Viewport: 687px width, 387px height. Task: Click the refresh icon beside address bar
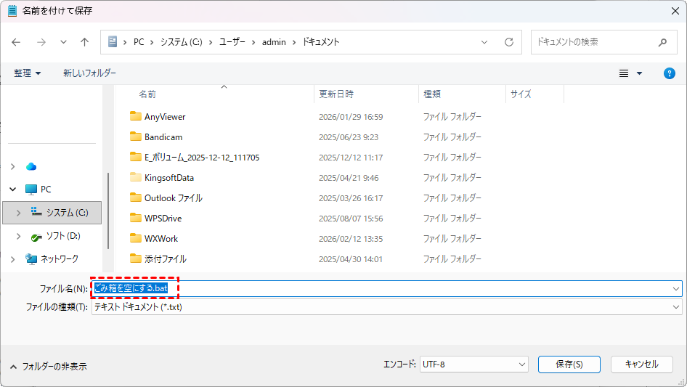pyautogui.click(x=509, y=42)
